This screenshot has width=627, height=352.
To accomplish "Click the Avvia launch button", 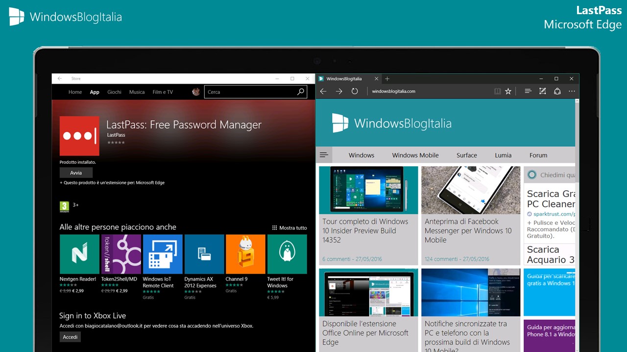I will point(76,173).
